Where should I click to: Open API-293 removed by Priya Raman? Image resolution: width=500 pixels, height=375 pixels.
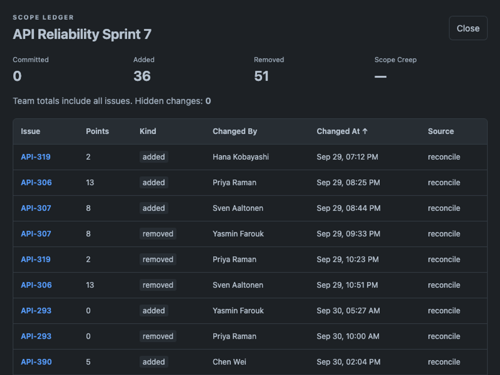point(36,336)
